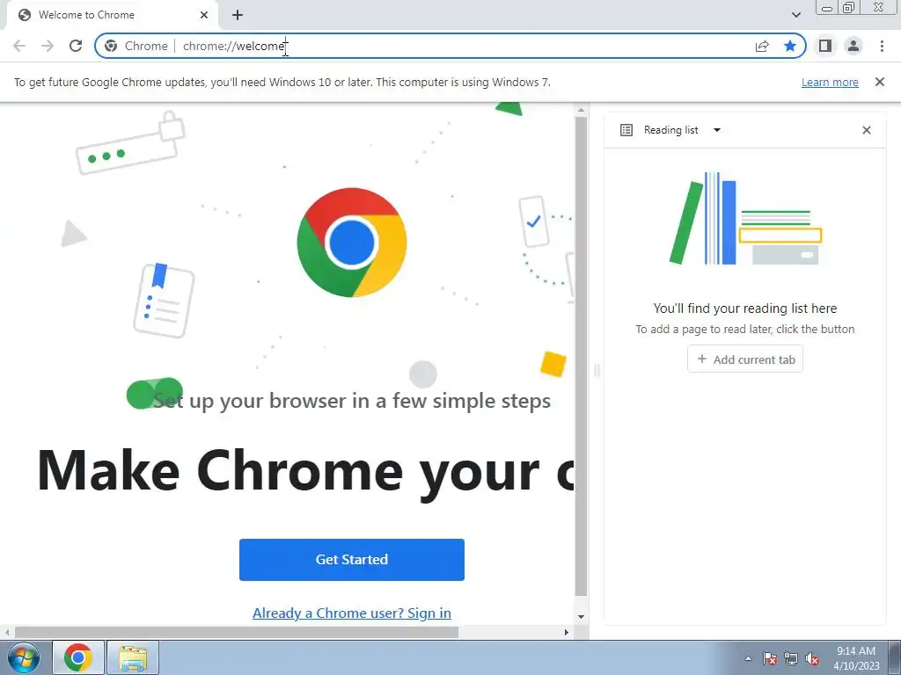The height and width of the screenshot is (675, 901).
Task: Click horizontal scrollbar right arrow
Action: click(567, 632)
